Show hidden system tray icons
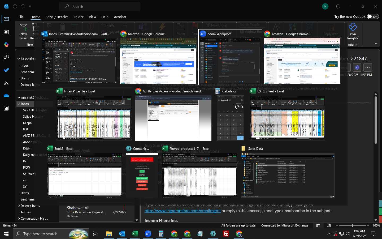 click(x=328, y=234)
